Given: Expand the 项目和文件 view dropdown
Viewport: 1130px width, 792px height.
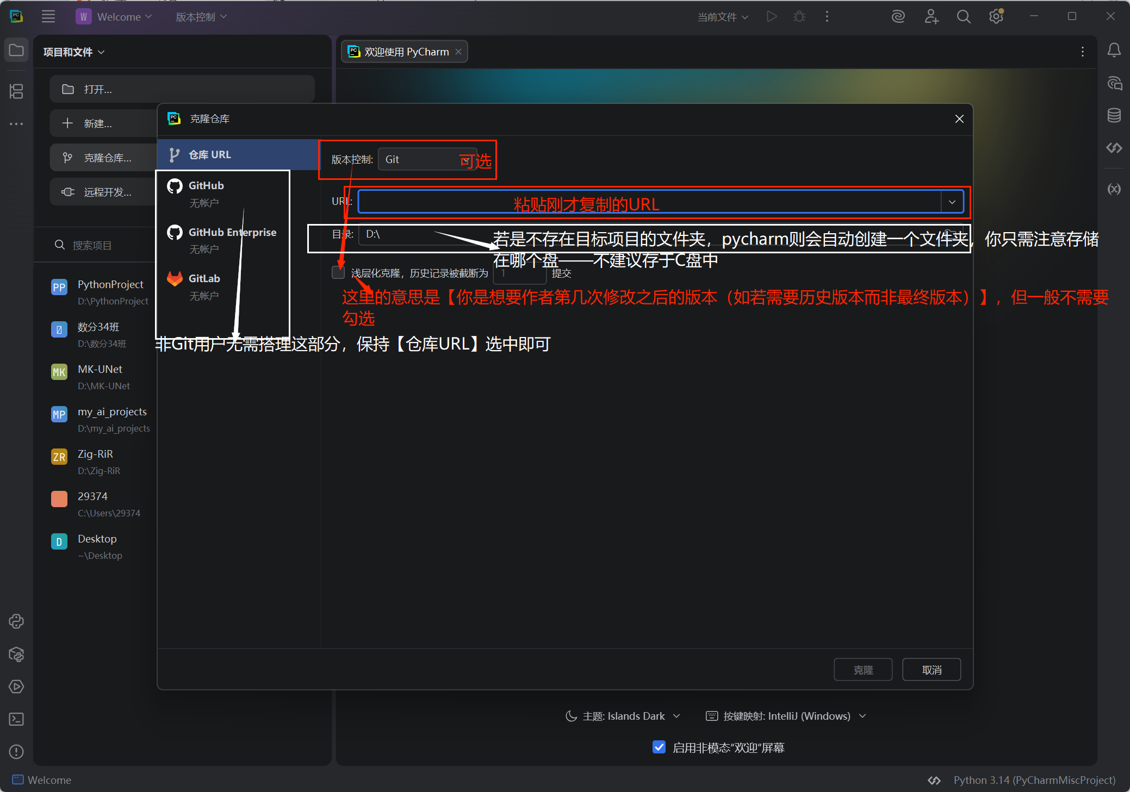Looking at the screenshot, I should (74, 52).
